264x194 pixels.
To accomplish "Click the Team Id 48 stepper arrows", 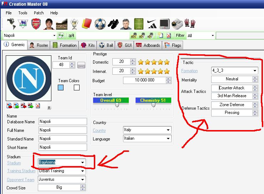I will click(72, 65).
